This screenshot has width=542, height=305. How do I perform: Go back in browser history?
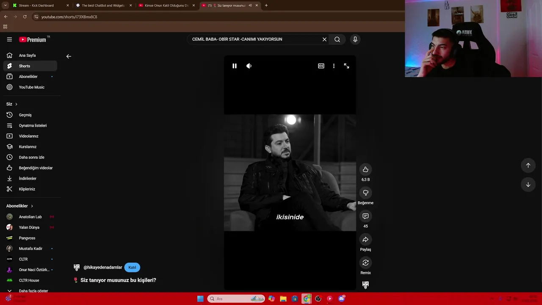[6, 17]
